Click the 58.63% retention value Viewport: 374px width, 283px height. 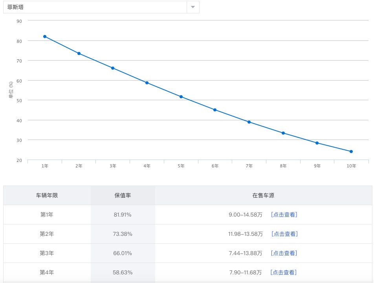click(123, 272)
